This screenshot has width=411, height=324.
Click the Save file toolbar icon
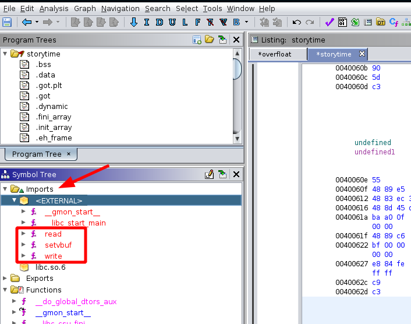coord(7,22)
